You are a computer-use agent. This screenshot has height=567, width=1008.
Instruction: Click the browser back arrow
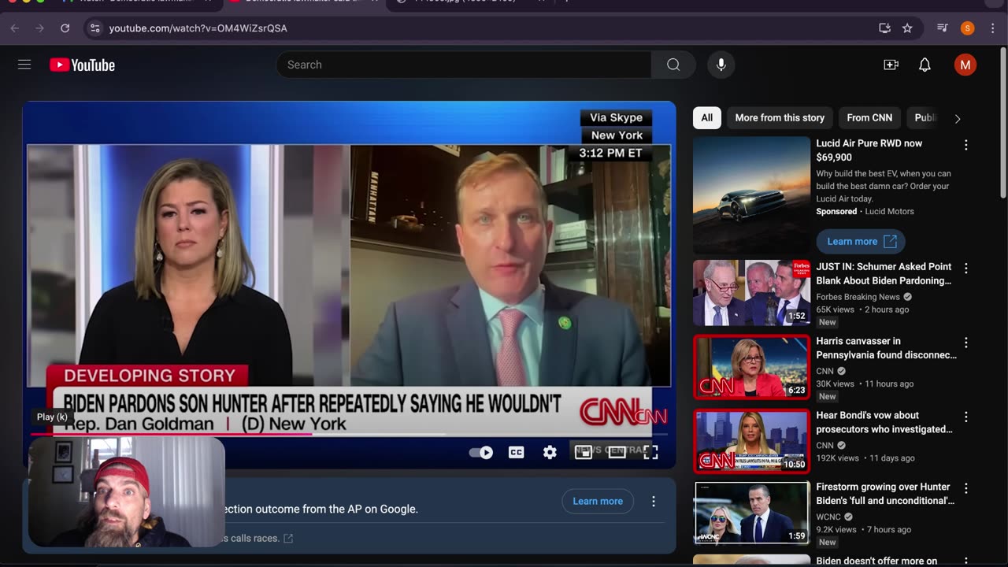point(15,28)
